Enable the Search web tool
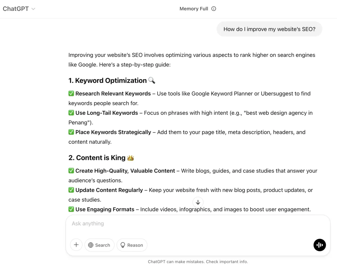This screenshot has width=337, height=265. click(x=99, y=245)
